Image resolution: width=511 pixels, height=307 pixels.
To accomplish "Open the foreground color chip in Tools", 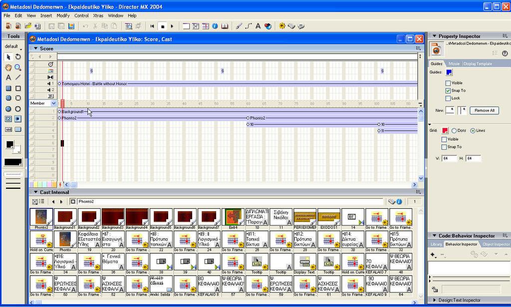I will tap(10, 145).
